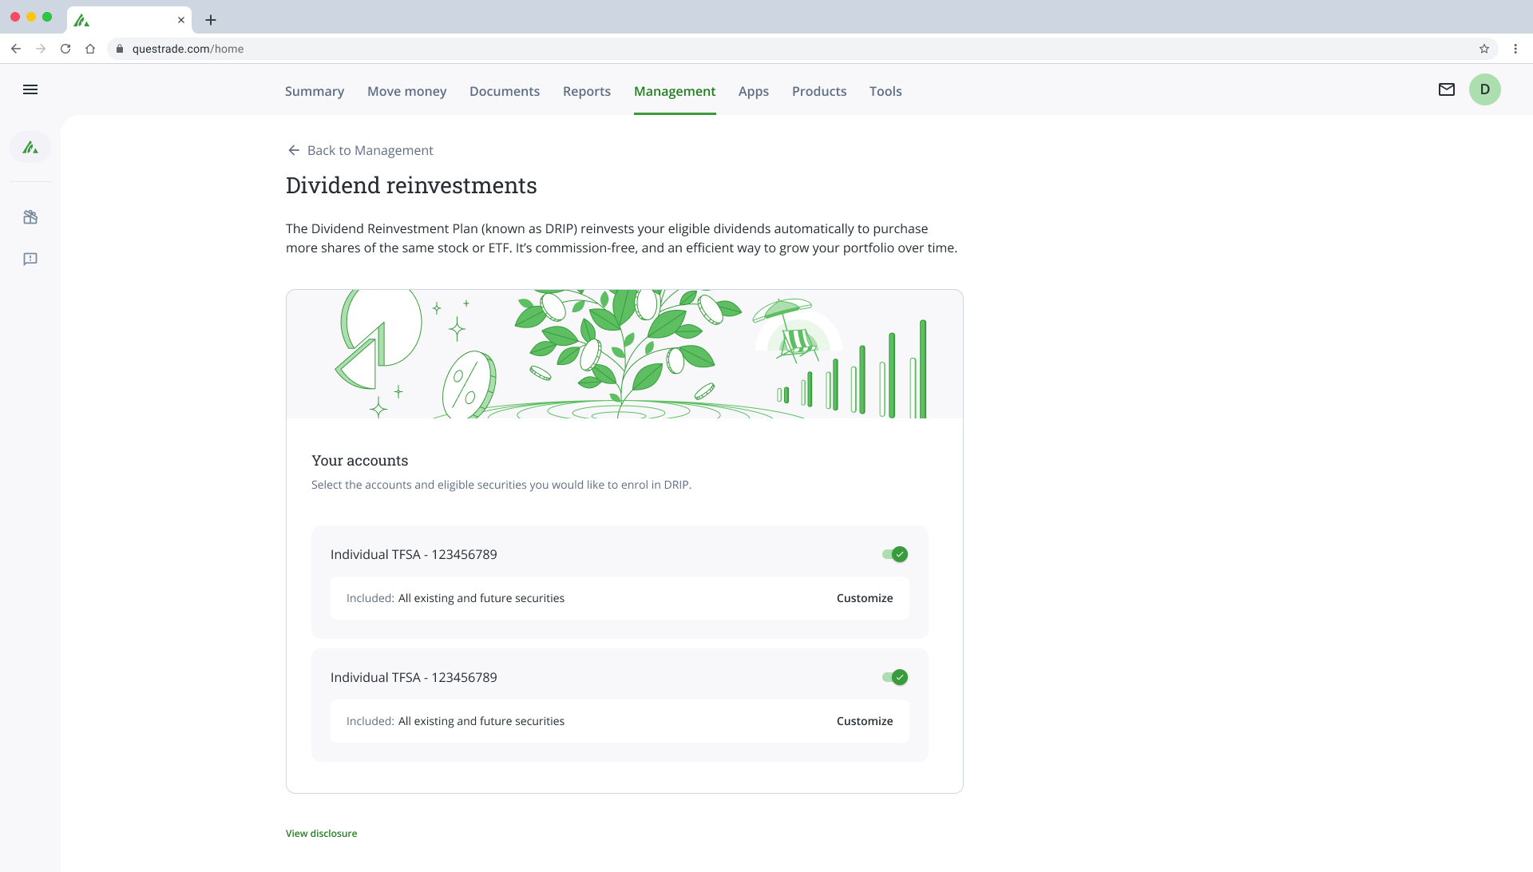Reload the page in browser
Viewport: 1533px width, 872px height.
coord(65,49)
